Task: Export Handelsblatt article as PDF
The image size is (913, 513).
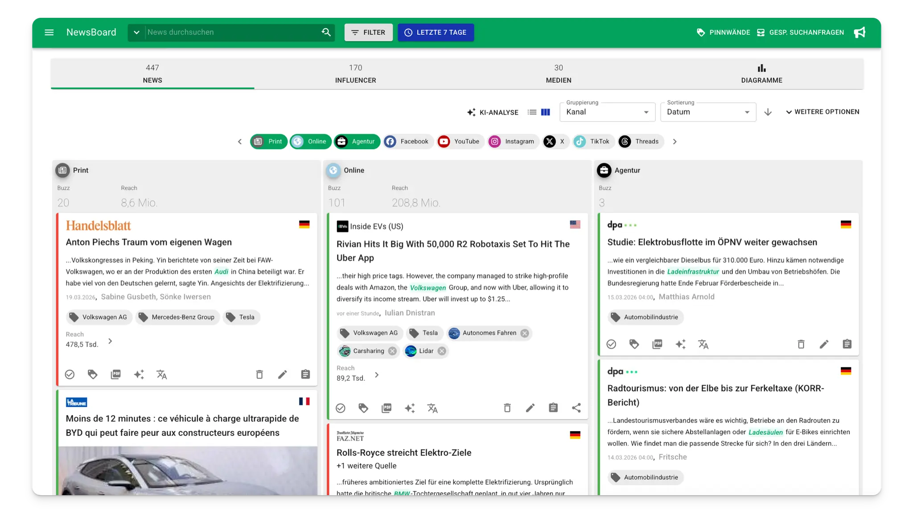Action: (x=115, y=375)
